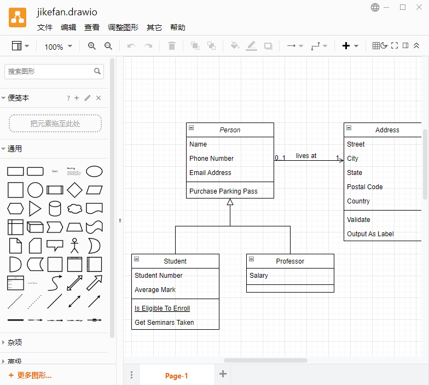Screen dimensions: 429x385
Task: Close the scratchpad with X icon
Action: click(98, 98)
